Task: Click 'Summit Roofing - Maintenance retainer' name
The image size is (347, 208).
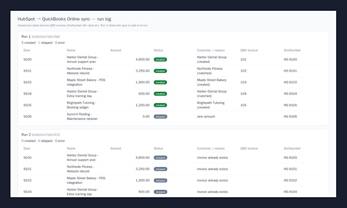Action: pyautogui.click(x=82, y=116)
